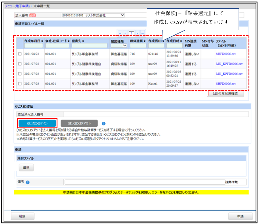Click the help icon next to 備考
Image resolution: width=259 pixels, height=224 pixels.
click(28, 182)
